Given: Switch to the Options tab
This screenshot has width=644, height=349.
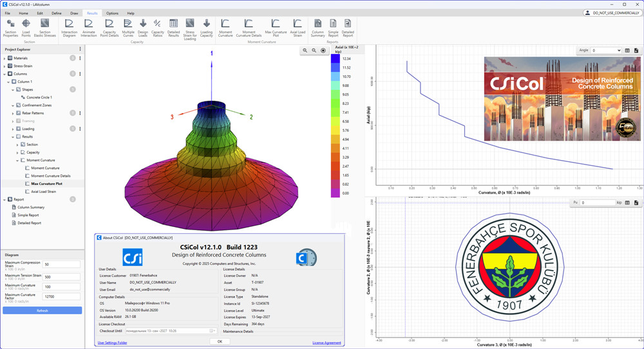Looking at the screenshot, I should point(112,13).
